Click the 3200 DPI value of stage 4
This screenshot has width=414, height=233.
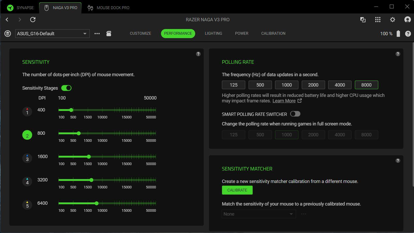coord(43,180)
